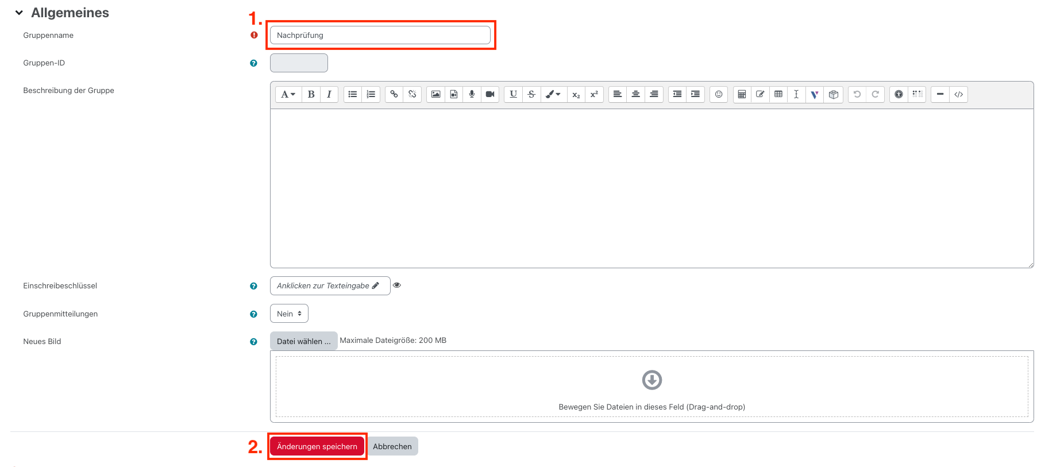
Task: Start audio recording with microphone icon
Action: (x=472, y=94)
